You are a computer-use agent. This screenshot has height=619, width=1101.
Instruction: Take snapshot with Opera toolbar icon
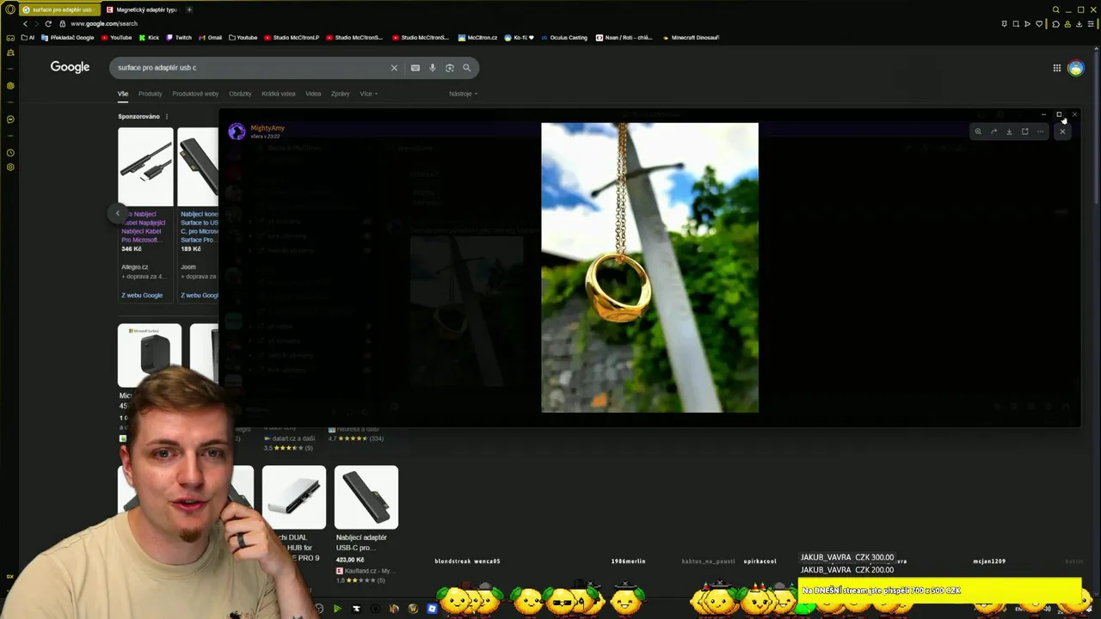pyautogui.click(x=1016, y=24)
